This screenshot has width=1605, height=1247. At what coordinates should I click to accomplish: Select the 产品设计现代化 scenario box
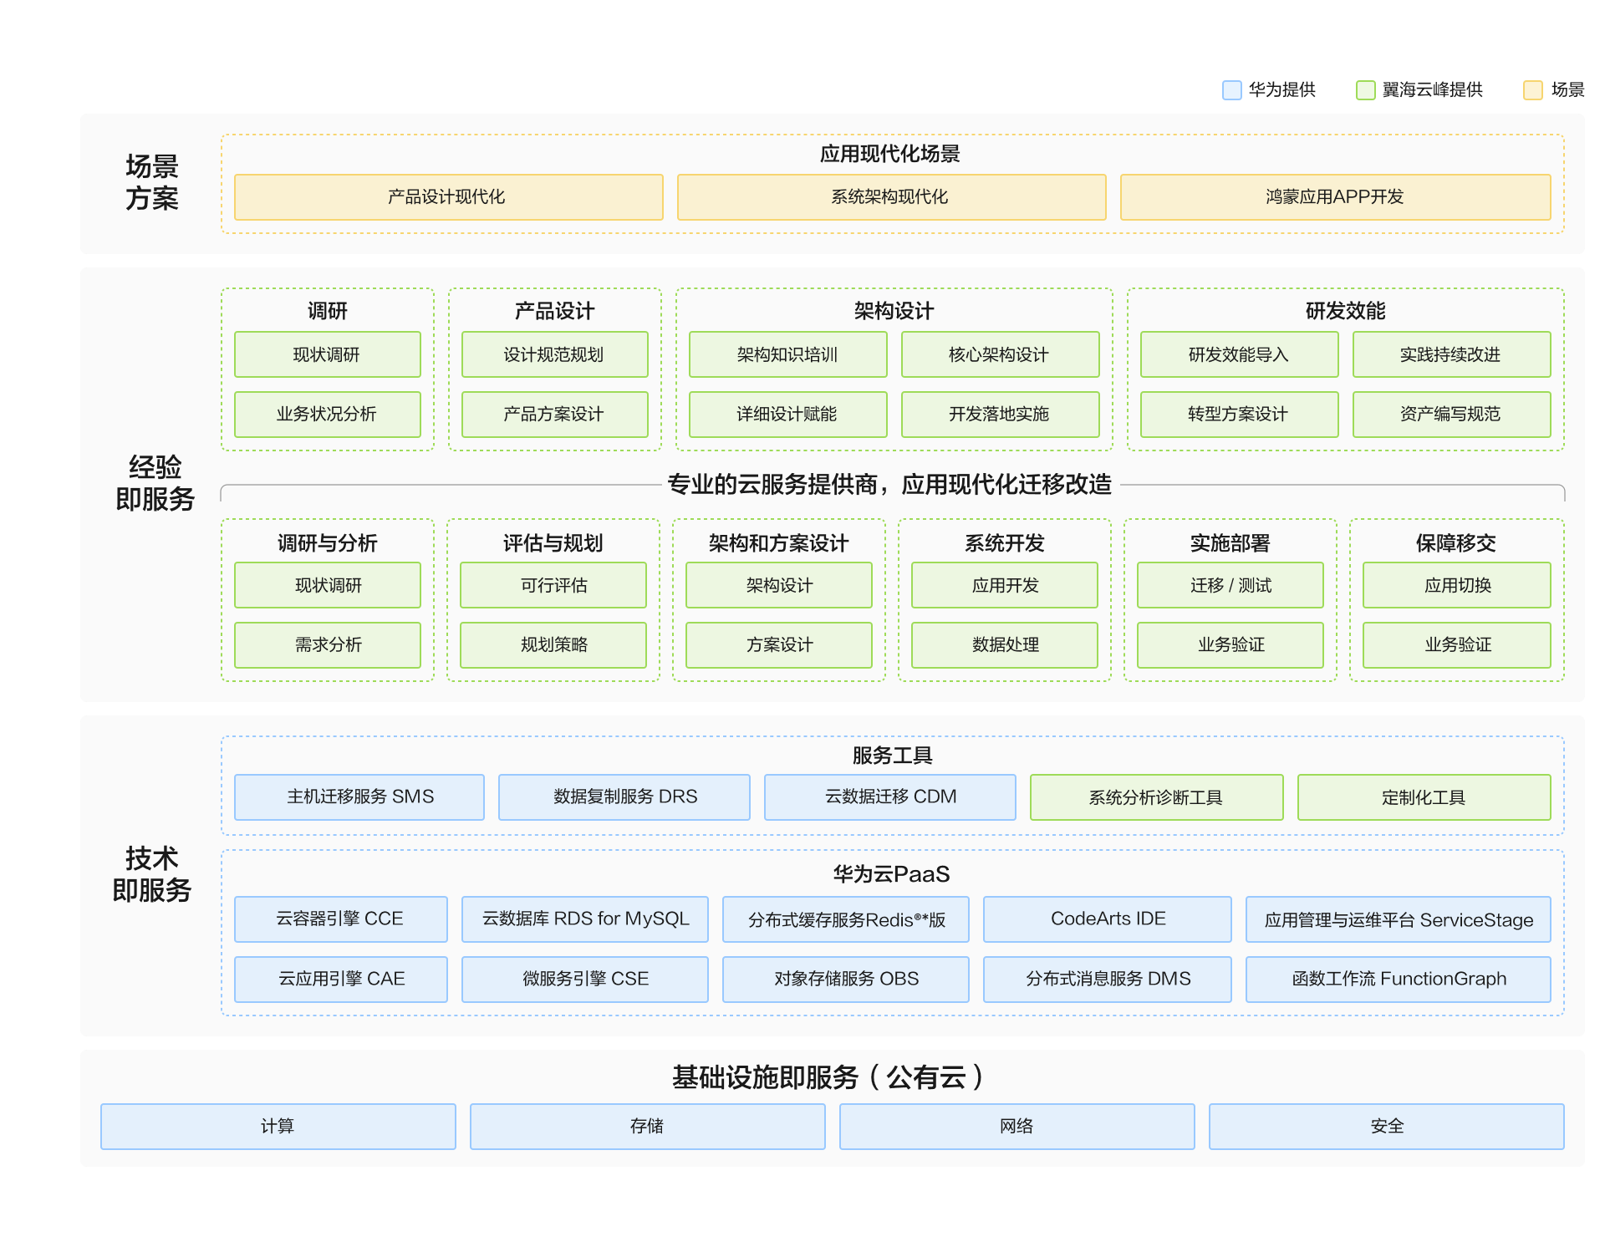pos(448,197)
